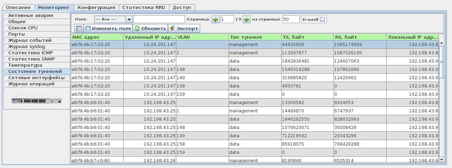
Task: Click the page number input field
Action: click(227, 19)
